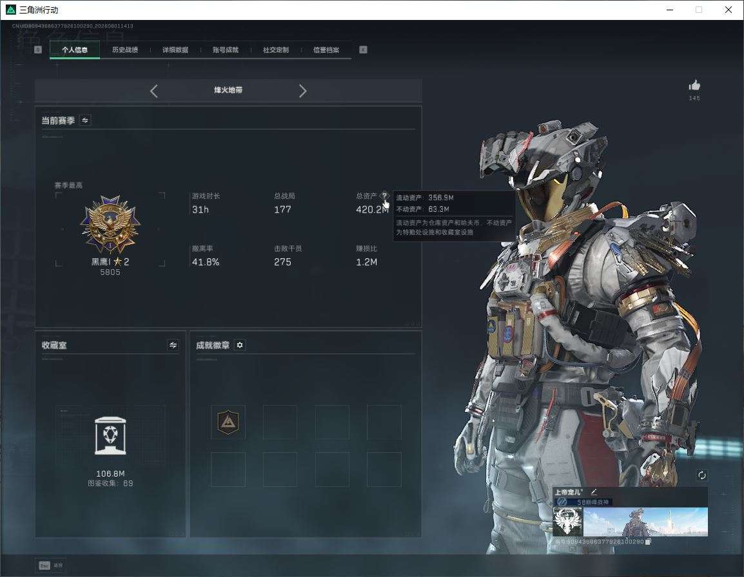Click the 不动资产 63.3M tooltip line
This screenshot has height=577, width=744.
tap(423, 209)
